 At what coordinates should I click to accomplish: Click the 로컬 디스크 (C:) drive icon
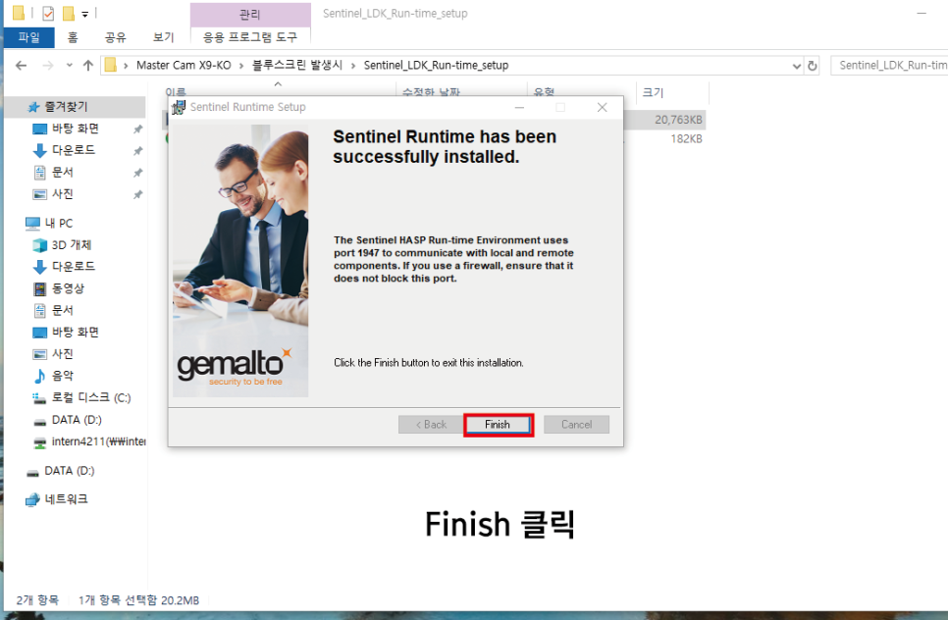[40, 397]
